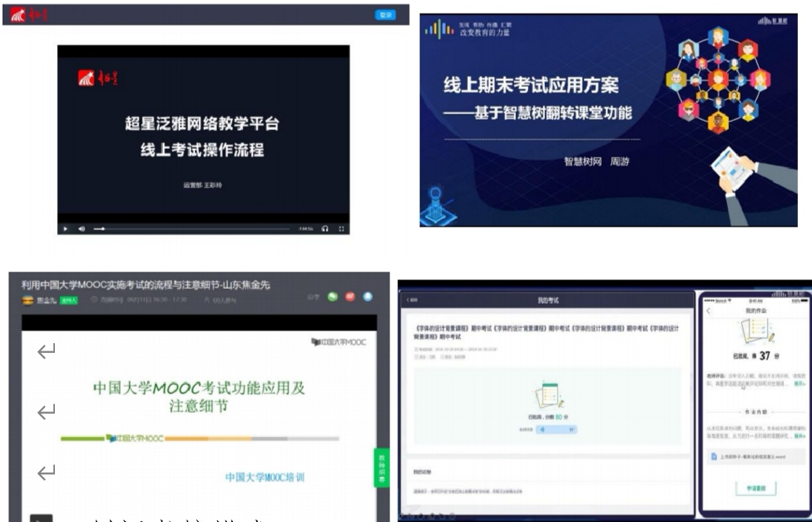Tap the back chevron in phone homework screen
This screenshot has height=522, width=812.
pos(709,311)
